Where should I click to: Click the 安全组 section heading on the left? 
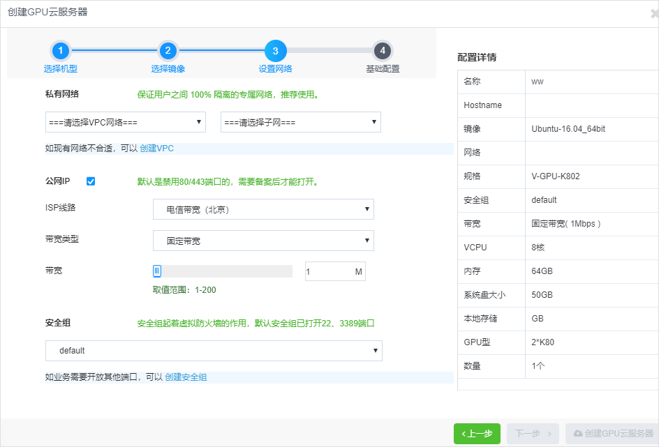click(x=58, y=323)
